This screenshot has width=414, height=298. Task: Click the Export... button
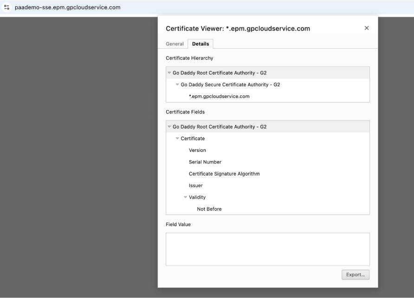[356, 274]
